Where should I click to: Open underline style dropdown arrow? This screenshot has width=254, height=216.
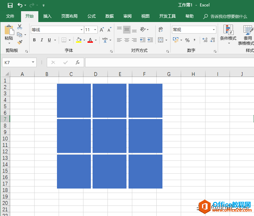(55, 40)
